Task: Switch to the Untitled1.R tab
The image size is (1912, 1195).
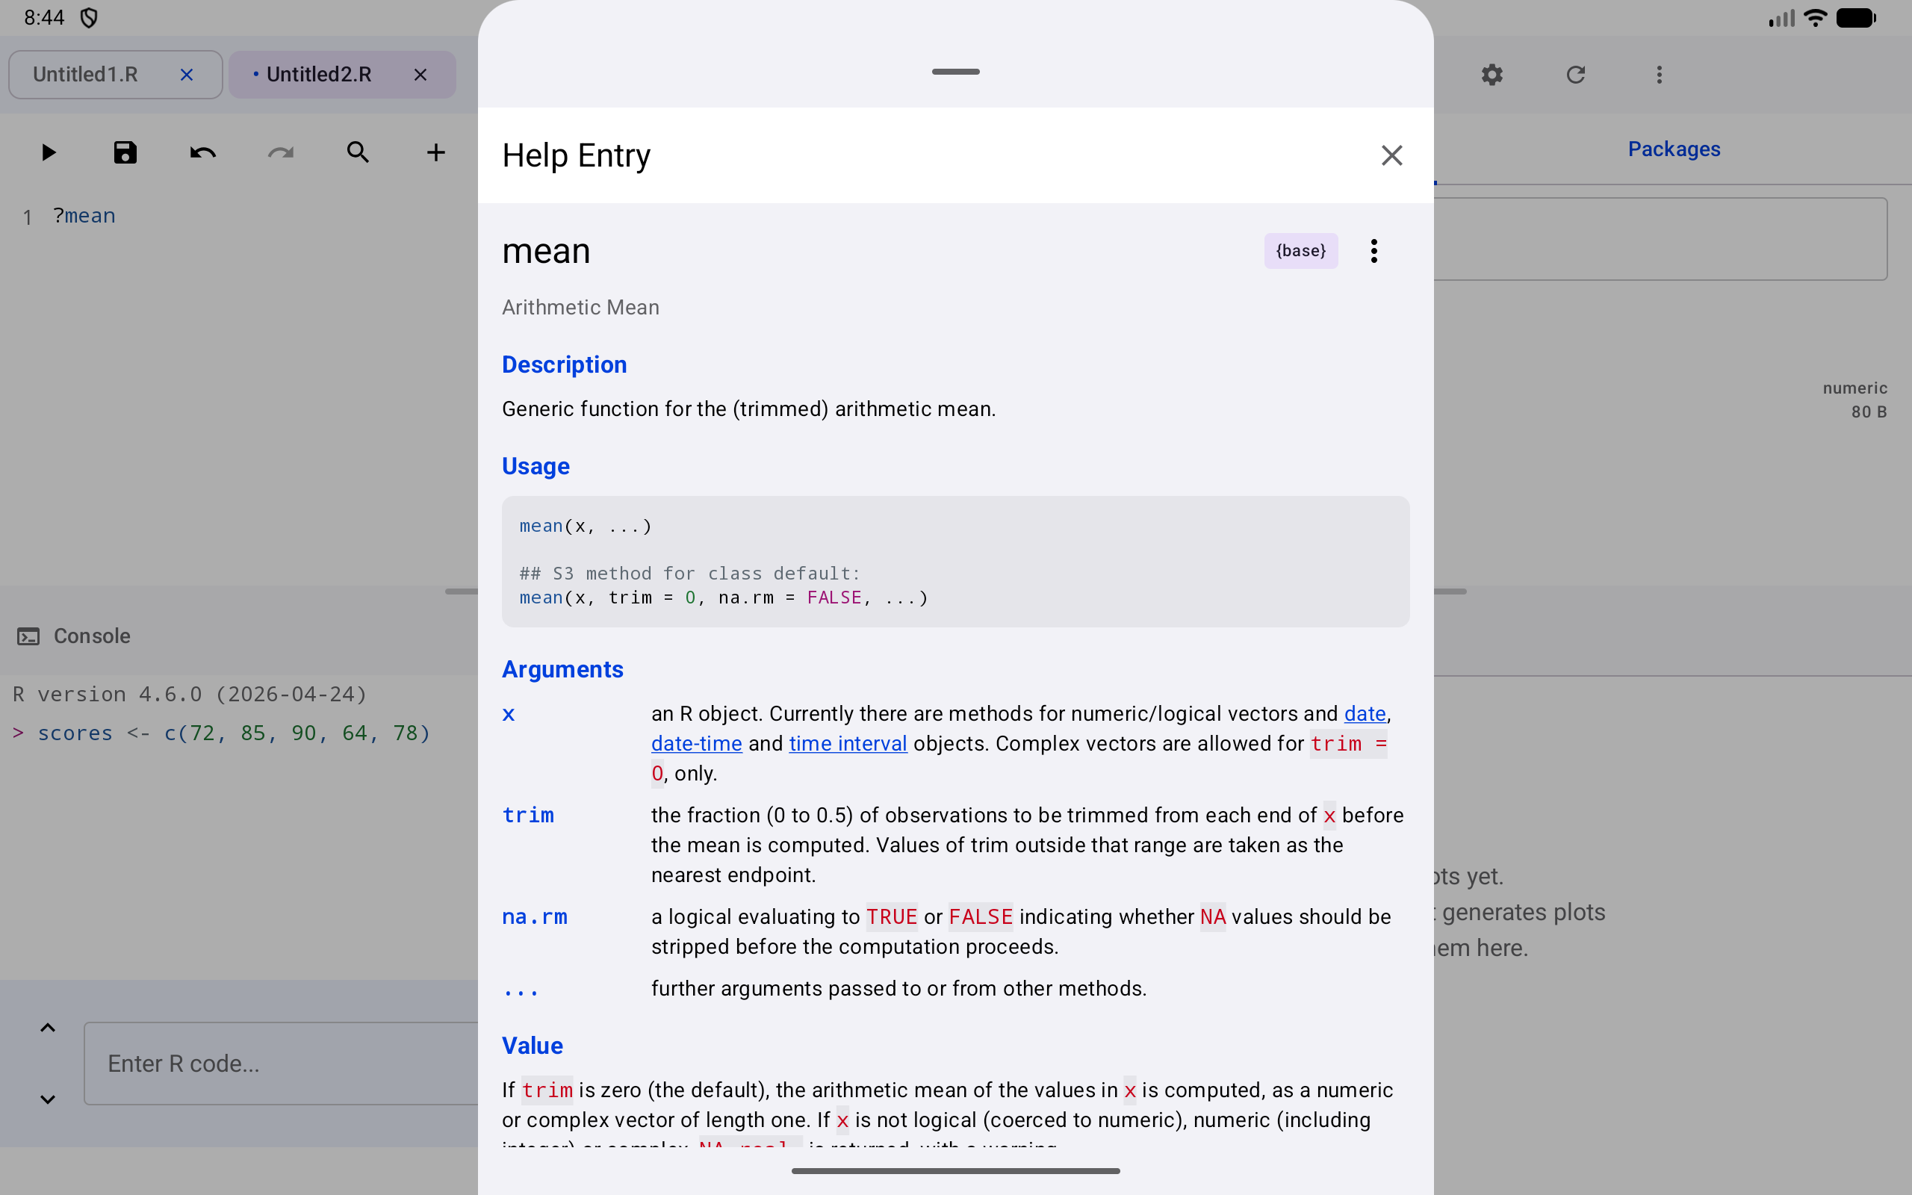Action: 85,74
